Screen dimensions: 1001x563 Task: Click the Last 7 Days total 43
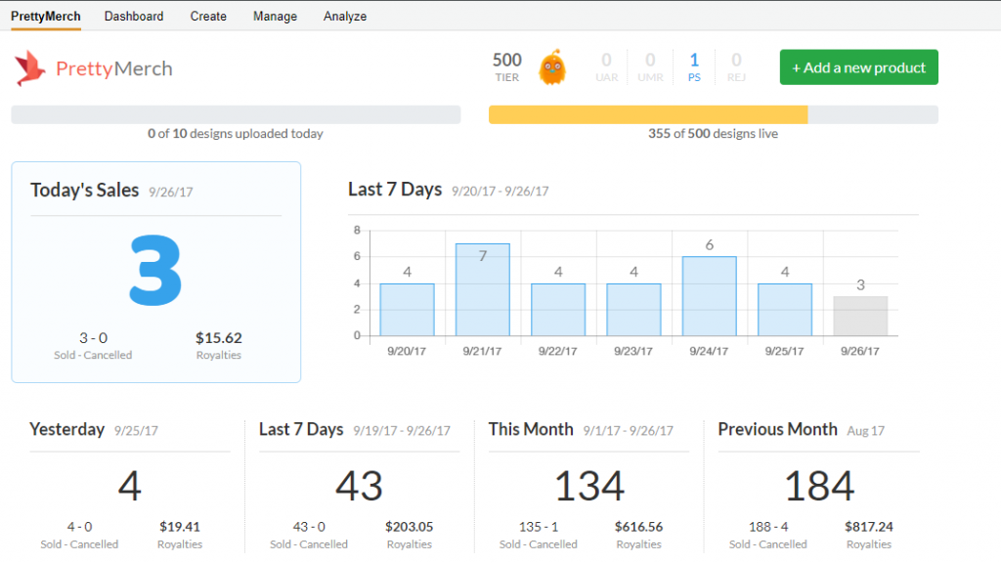pyautogui.click(x=359, y=486)
